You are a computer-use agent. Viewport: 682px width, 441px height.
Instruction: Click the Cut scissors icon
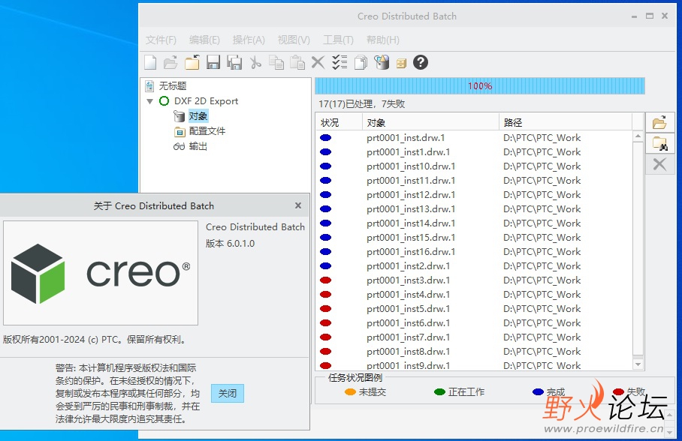pos(255,62)
